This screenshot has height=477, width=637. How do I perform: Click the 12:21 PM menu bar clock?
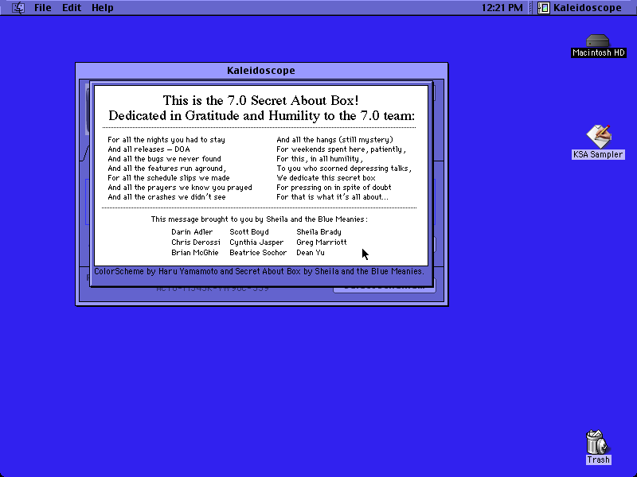coord(502,8)
